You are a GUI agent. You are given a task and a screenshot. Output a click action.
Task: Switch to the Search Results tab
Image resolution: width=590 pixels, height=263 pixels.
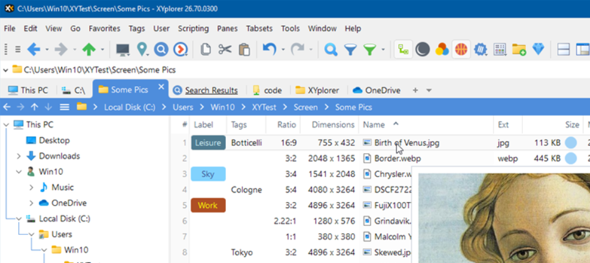(x=211, y=90)
